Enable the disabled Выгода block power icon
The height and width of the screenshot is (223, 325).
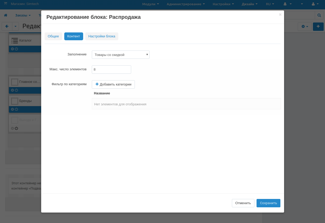[16, 128]
